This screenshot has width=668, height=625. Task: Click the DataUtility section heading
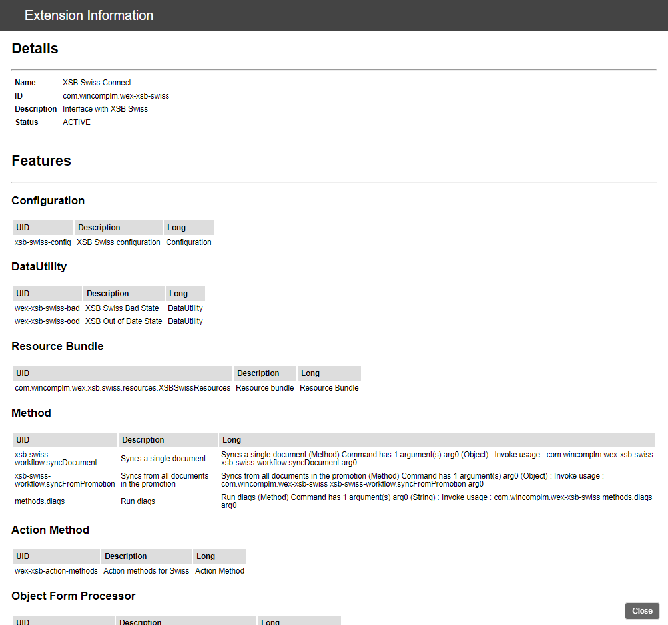(39, 266)
